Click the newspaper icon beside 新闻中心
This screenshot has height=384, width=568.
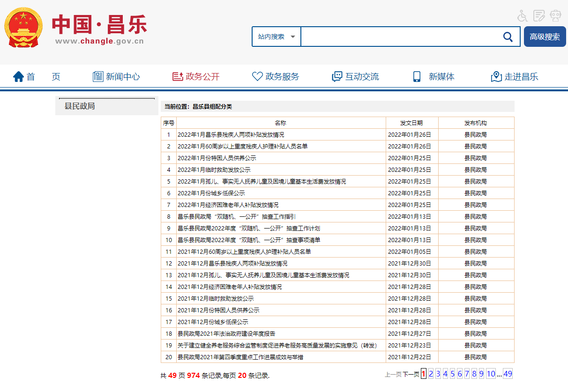pyautogui.click(x=98, y=77)
